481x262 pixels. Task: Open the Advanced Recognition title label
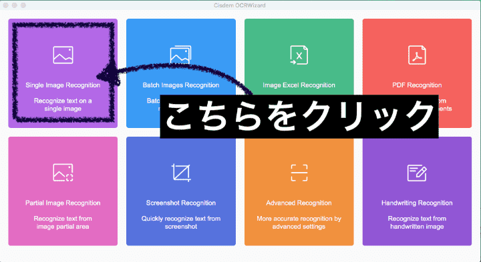tap(299, 203)
